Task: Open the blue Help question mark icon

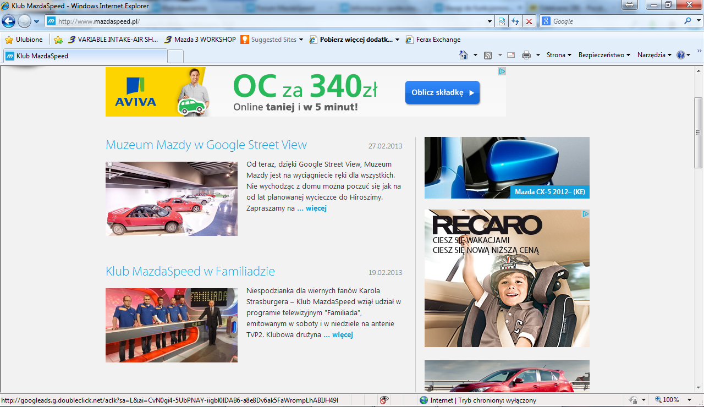Action: click(x=681, y=55)
